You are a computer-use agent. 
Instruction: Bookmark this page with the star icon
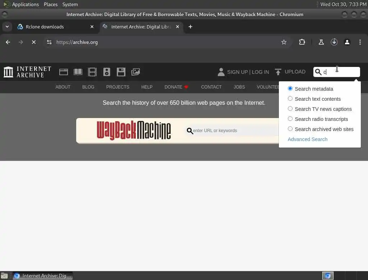click(x=284, y=42)
